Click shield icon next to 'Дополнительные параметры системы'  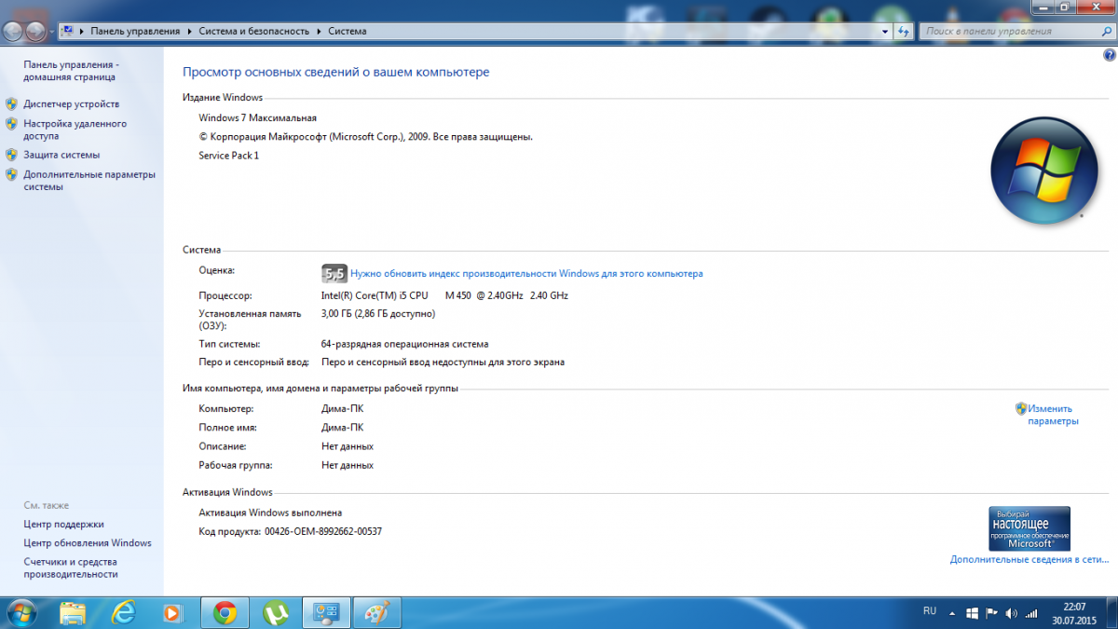coord(11,173)
